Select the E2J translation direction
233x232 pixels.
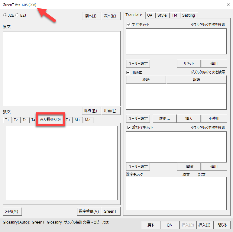coord(17,15)
